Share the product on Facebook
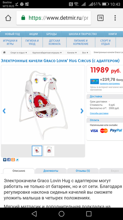This screenshot has height=220, width=123. (9, 160)
